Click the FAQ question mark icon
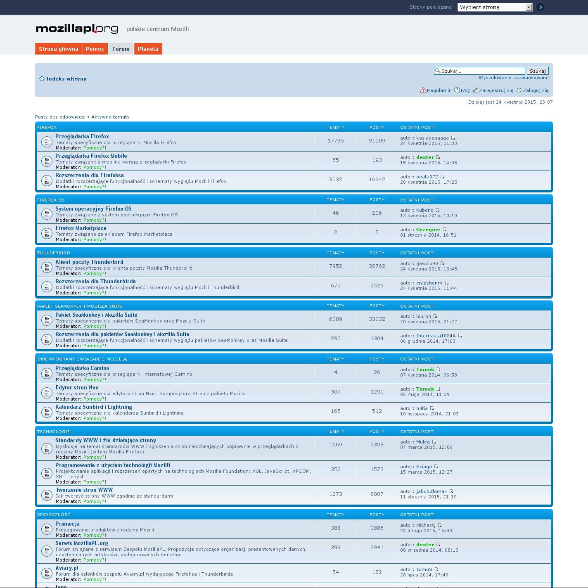 coord(457,90)
